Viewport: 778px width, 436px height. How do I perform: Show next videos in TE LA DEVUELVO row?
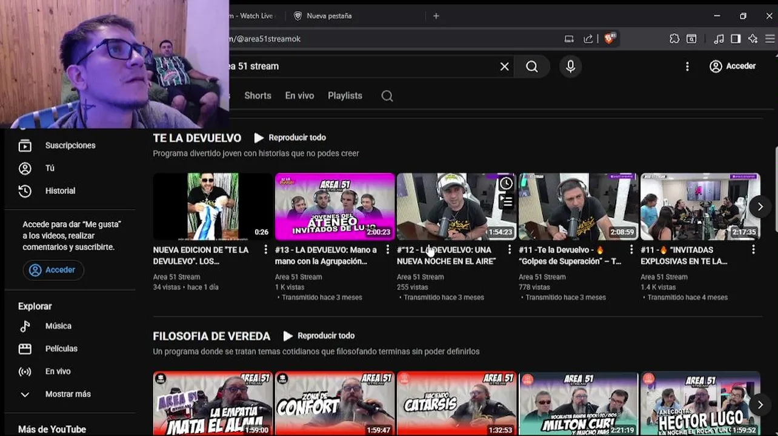(x=760, y=206)
